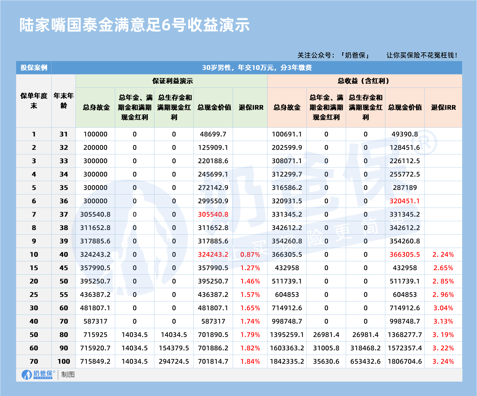Select the highlighted value 305540.8

click(213, 215)
